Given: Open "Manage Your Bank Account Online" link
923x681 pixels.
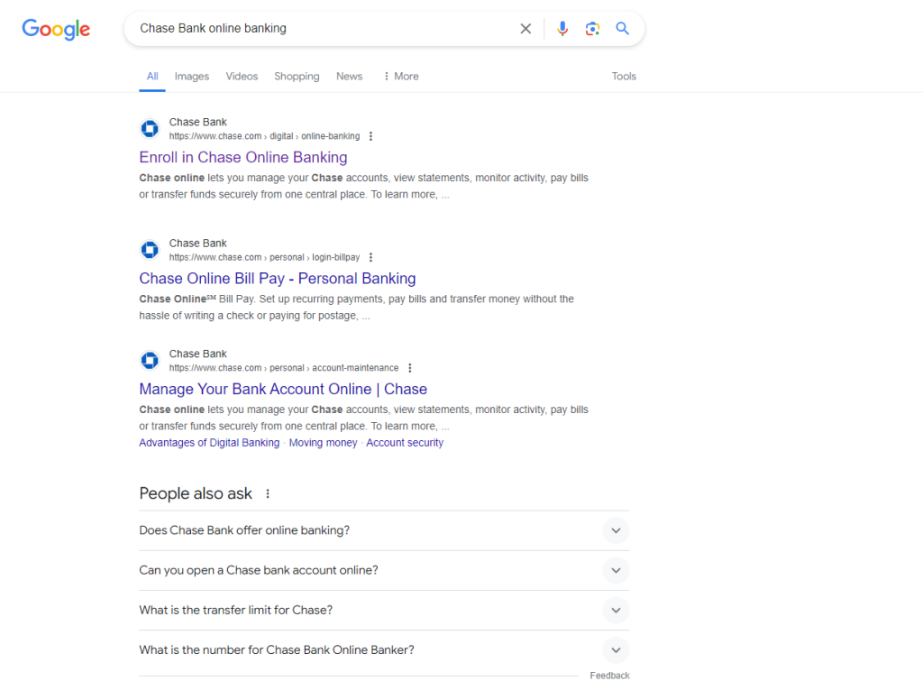Looking at the screenshot, I should point(282,389).
